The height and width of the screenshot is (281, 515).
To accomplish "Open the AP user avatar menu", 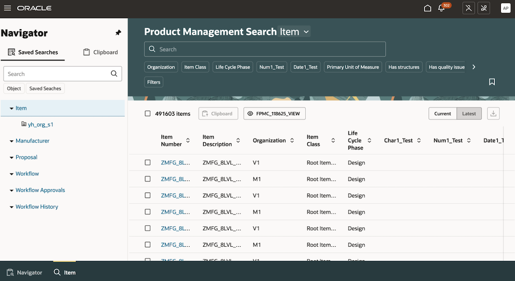I will 505,8.
